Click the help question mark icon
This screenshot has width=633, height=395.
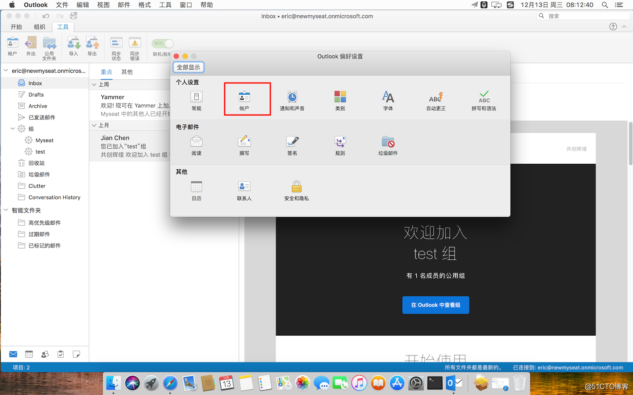pyautogui.click(x=613, y=27)
